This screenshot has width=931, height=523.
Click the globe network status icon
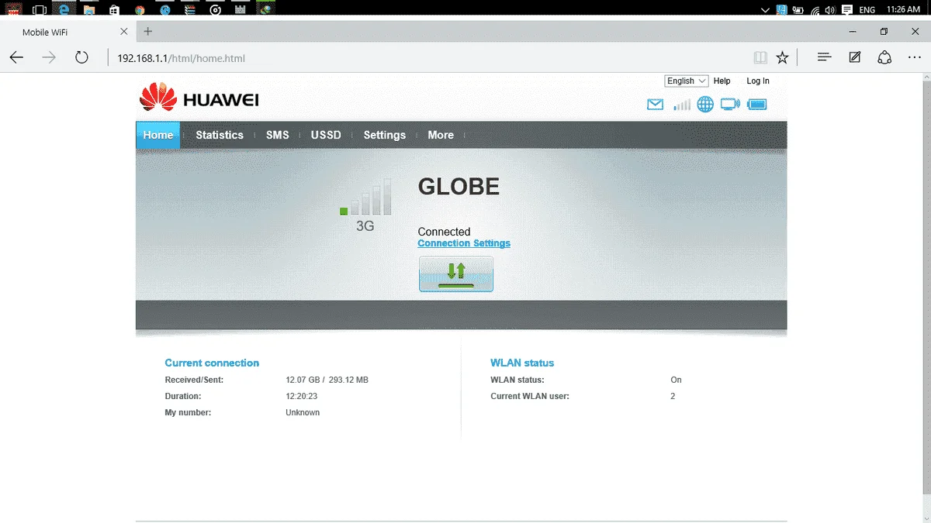pyautogui.click(x=705, y=105)
